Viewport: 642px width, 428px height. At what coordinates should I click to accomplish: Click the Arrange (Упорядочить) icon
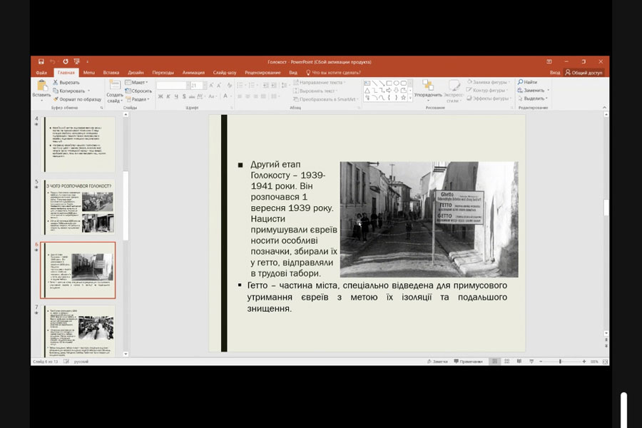click(427, 86)
